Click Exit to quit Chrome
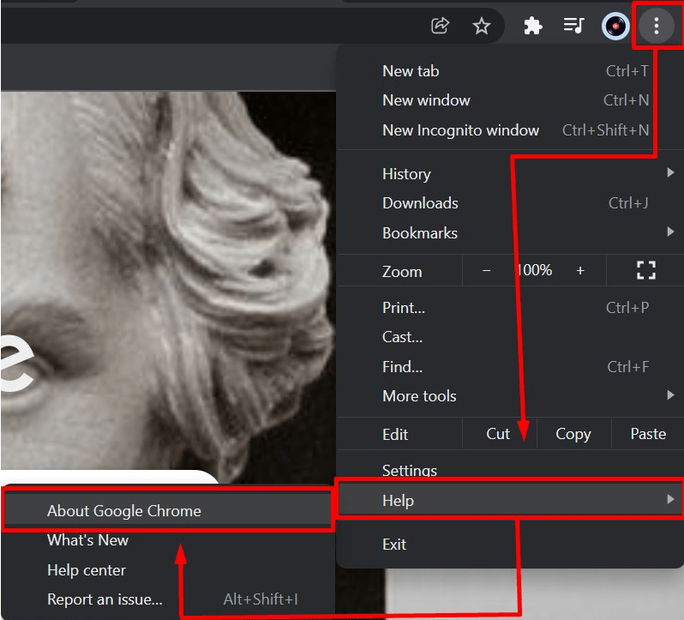 point(394,545)
